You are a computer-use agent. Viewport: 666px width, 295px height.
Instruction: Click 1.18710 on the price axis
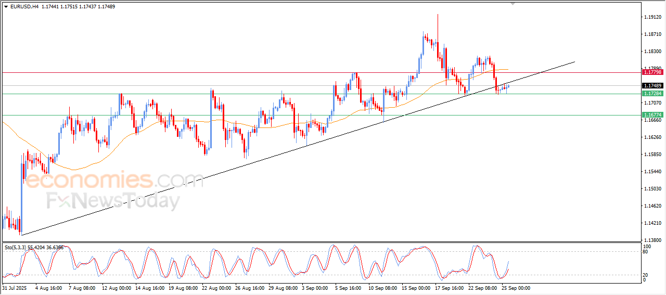point(652,34)
